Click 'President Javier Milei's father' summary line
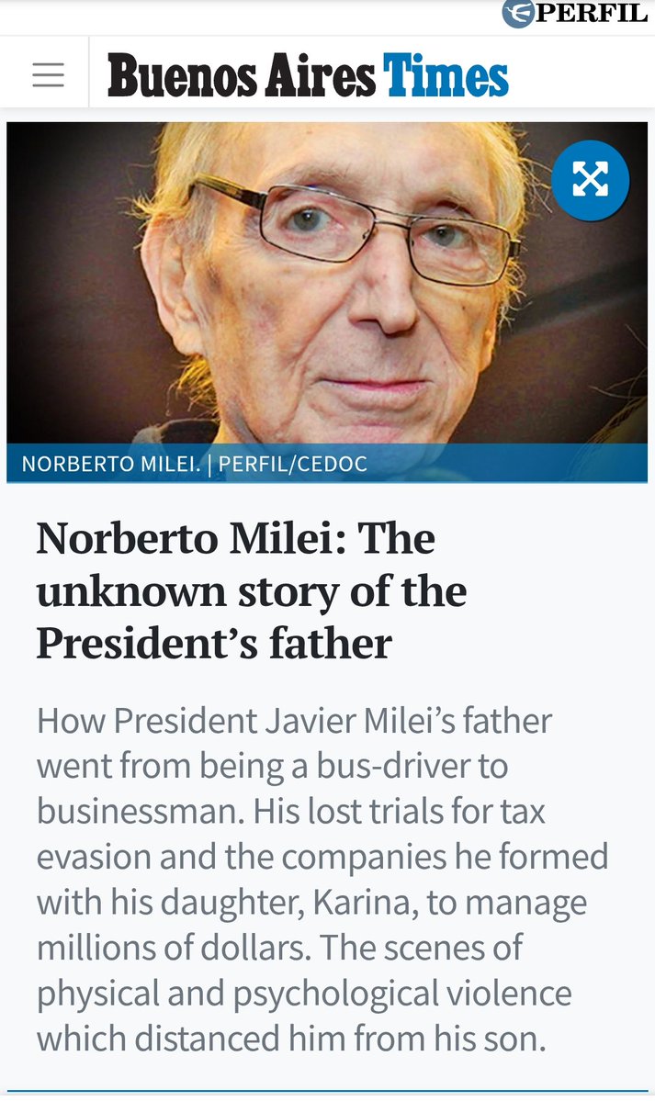The image size is (655, 1101). [294, 721]
